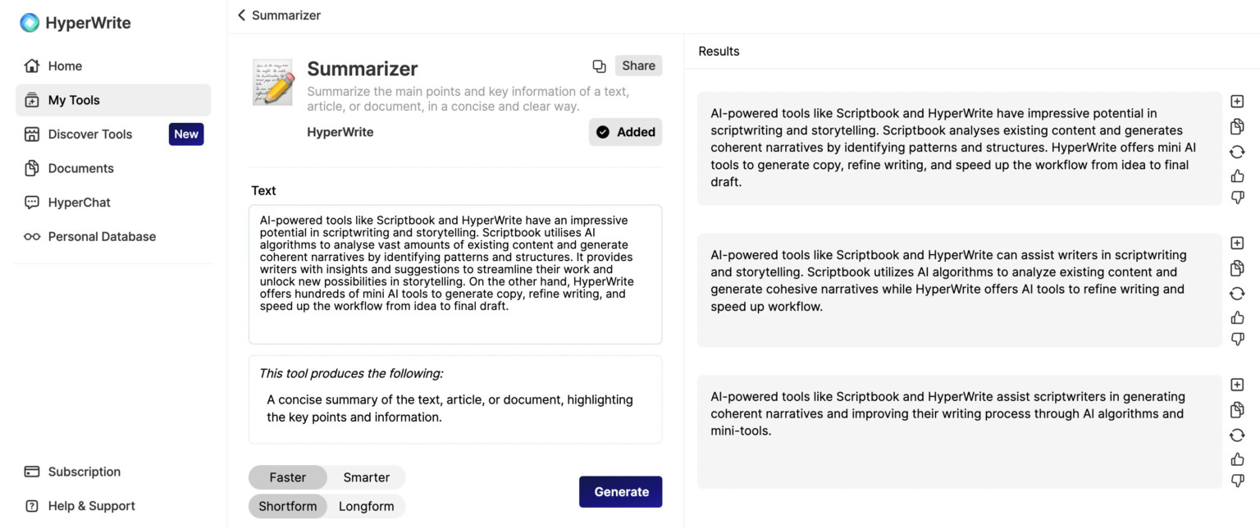1260x529 pixels.
Task: Copy the third result text
Action: [x=1237, y=410]
